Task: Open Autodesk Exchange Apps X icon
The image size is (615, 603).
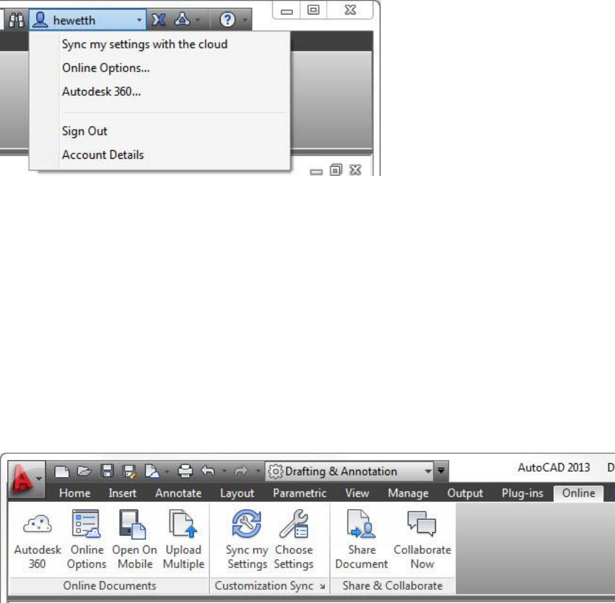Action: 158,20
